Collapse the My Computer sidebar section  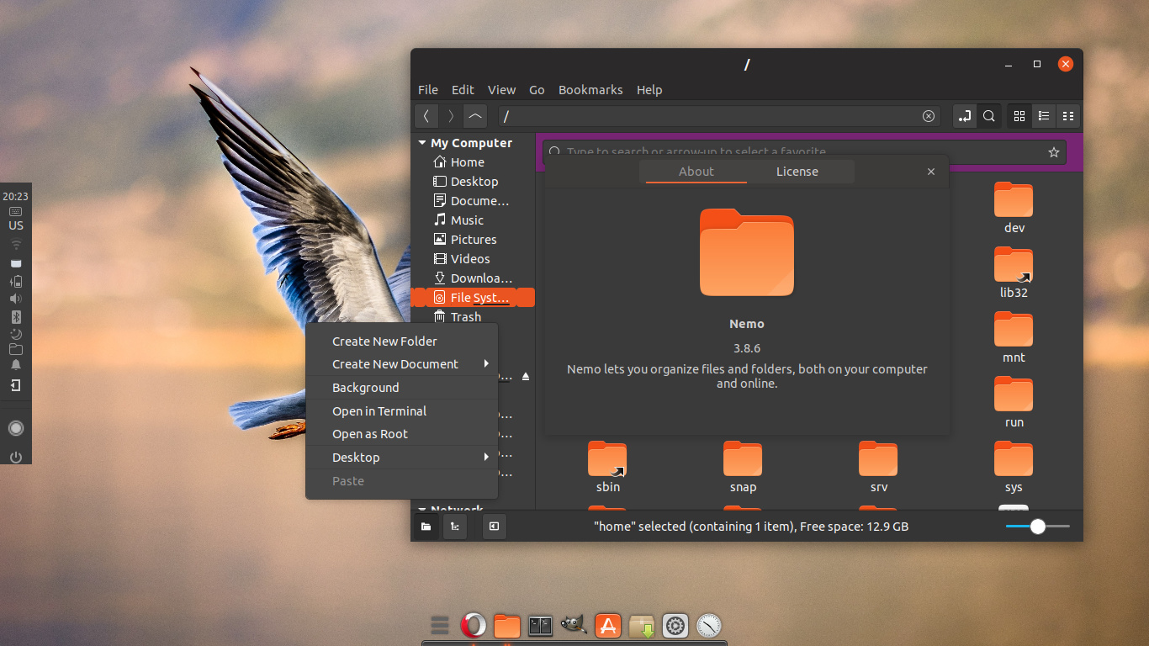[422, 143]
